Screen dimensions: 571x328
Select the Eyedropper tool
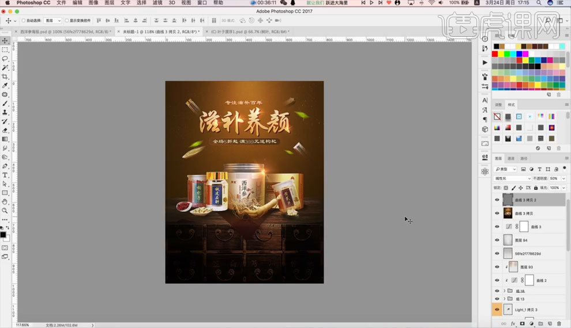(x=5, y=85)
